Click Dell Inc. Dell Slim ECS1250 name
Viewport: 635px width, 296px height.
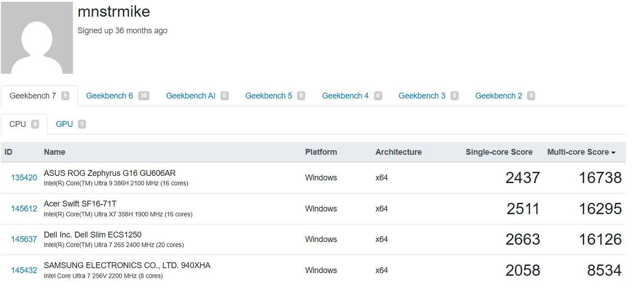tap(92, 235)
